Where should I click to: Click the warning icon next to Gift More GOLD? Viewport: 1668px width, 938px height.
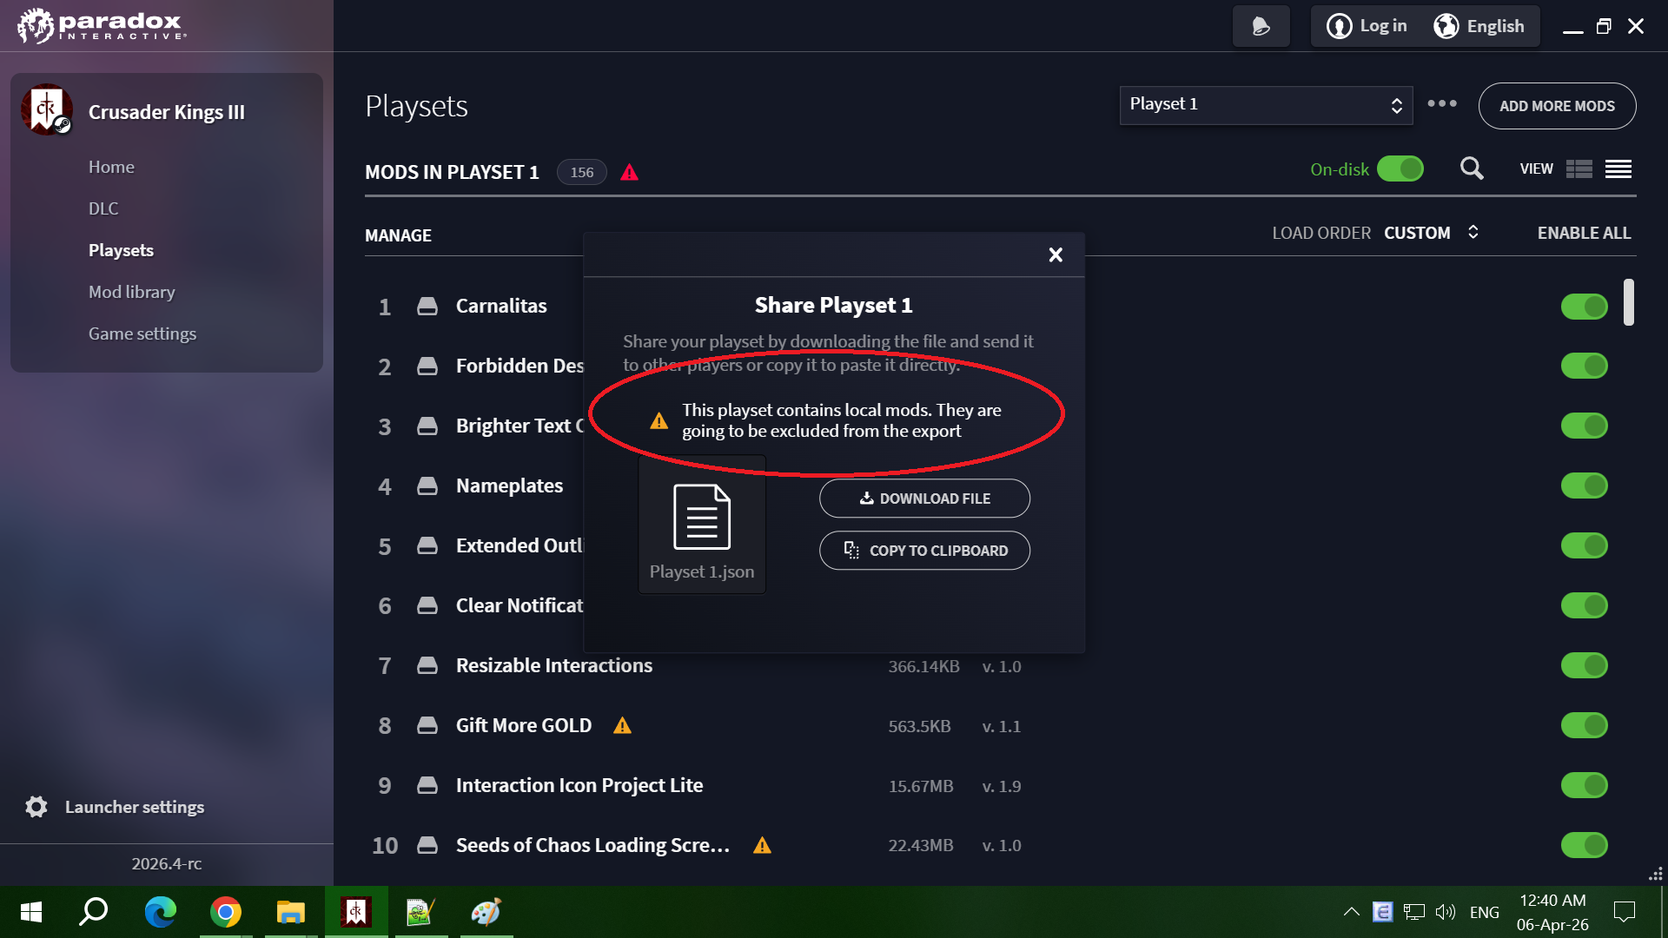point(623,725)
